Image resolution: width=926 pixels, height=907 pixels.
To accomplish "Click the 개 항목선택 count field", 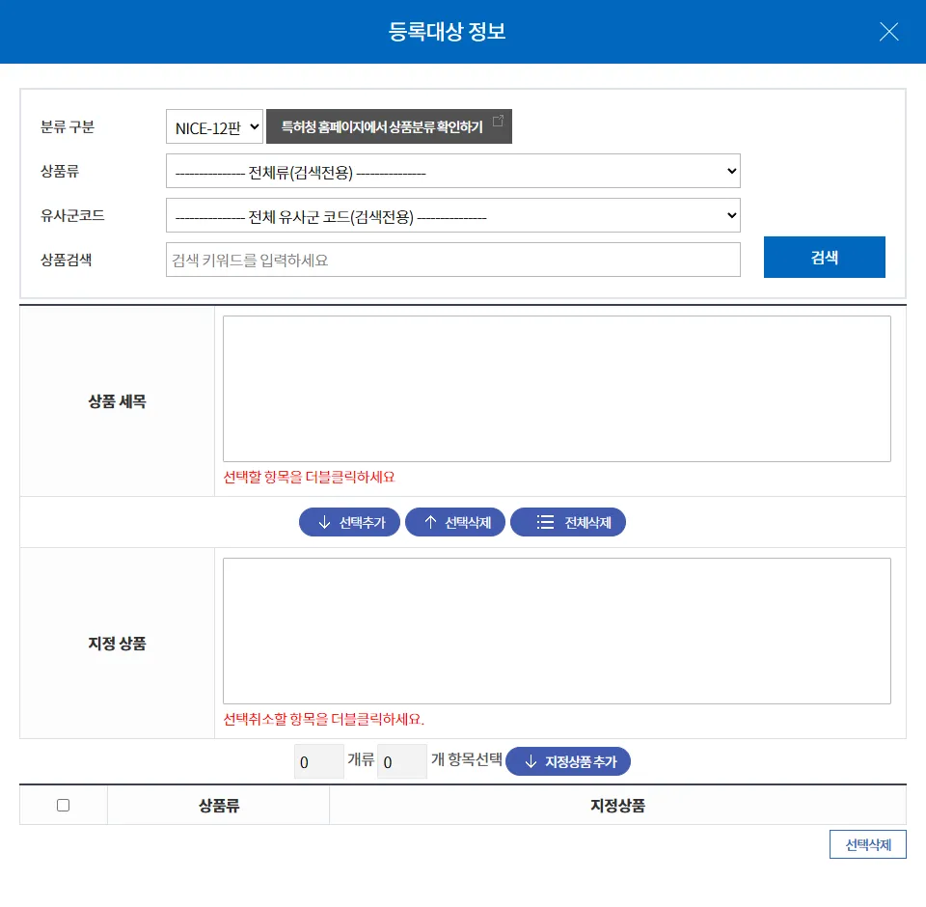I will (401, 761).
